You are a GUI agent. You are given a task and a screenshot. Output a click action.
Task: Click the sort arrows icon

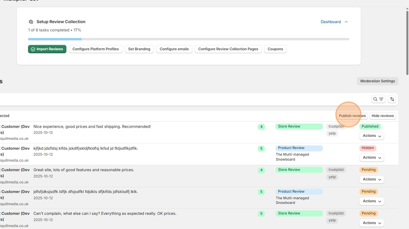(392, 99)
